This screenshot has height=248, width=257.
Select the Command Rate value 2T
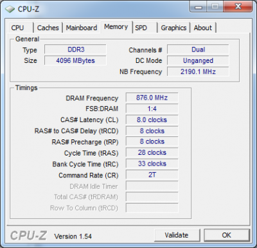coord(152,175)
